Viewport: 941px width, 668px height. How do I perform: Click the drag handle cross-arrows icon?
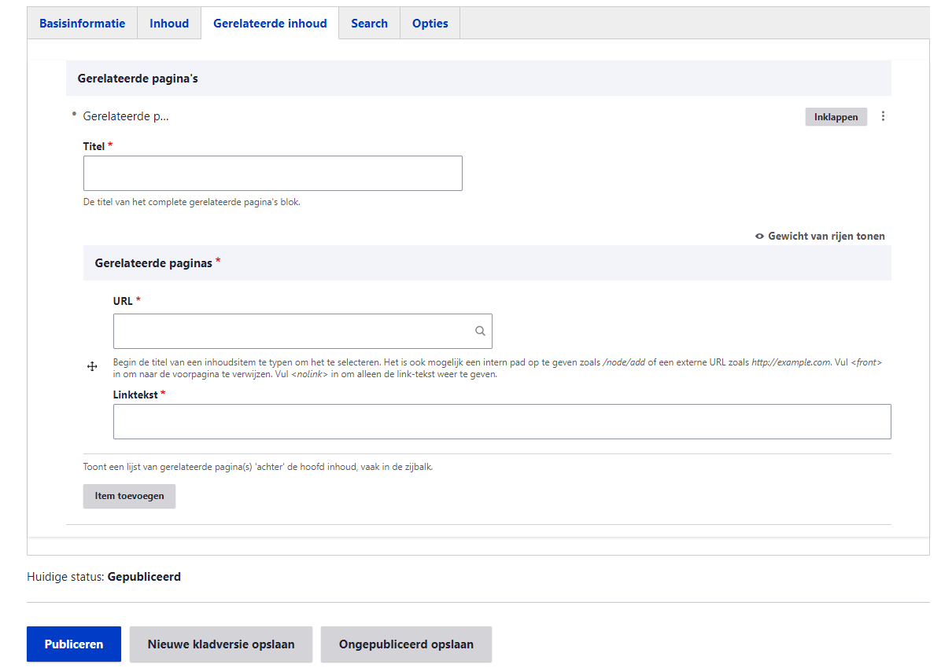coord(92,367)
